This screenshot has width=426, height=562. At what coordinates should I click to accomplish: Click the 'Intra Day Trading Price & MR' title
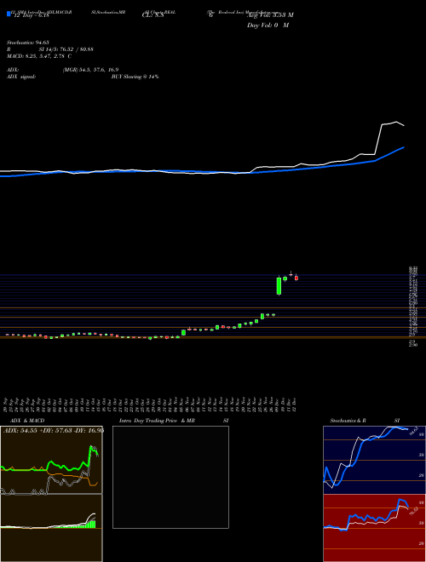(x=158, y=421)
